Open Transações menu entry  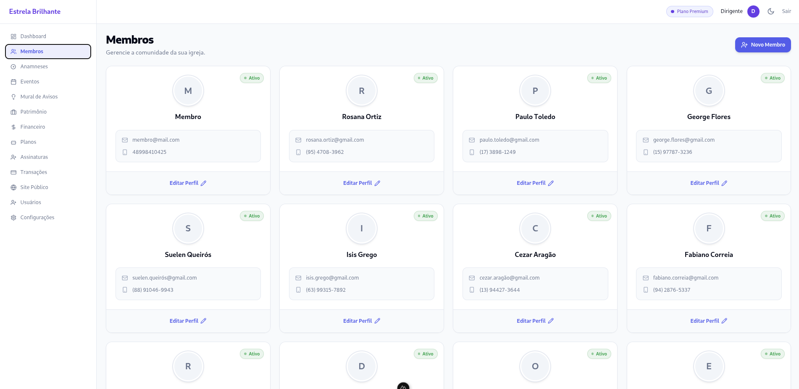click(x=48, y=172)
